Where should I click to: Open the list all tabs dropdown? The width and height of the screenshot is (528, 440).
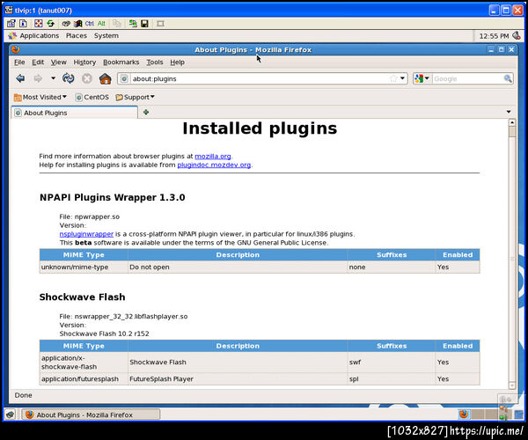(x=509, y=112)
